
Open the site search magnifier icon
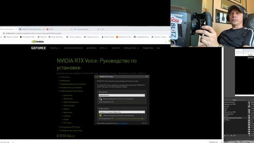click(165, 42)
